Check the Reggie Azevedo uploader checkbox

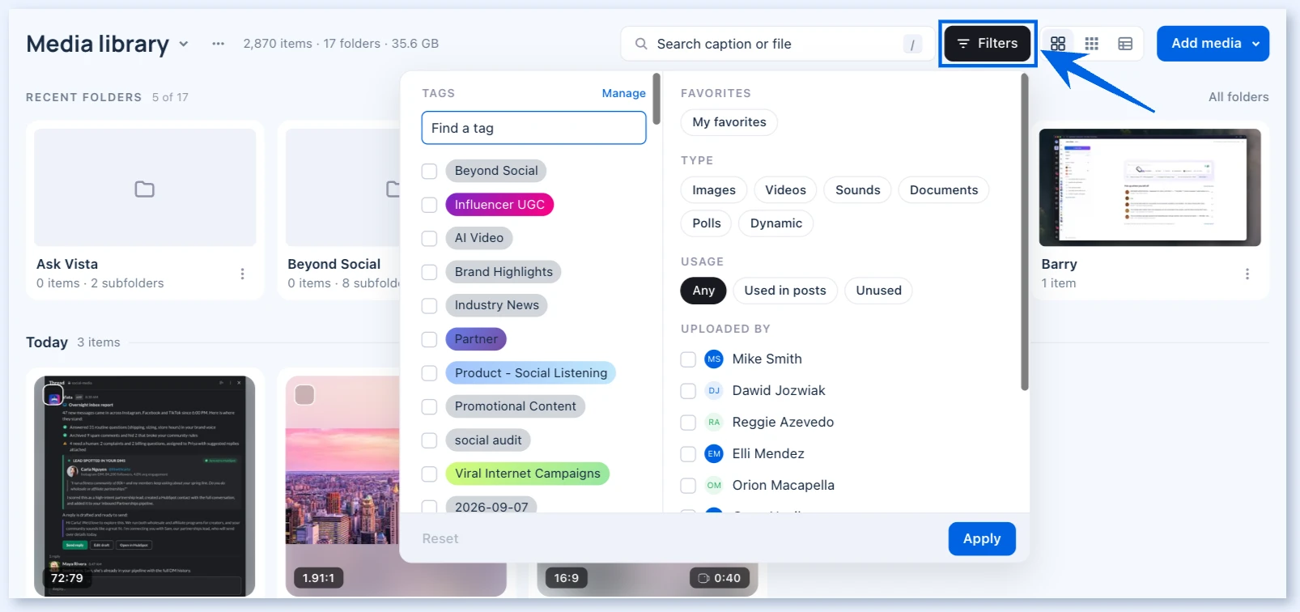pyautogui.click(x=688, y=423)
